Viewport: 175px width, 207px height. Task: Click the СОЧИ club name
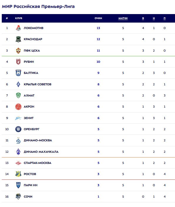pyautogui.click(x=28, y=196)
